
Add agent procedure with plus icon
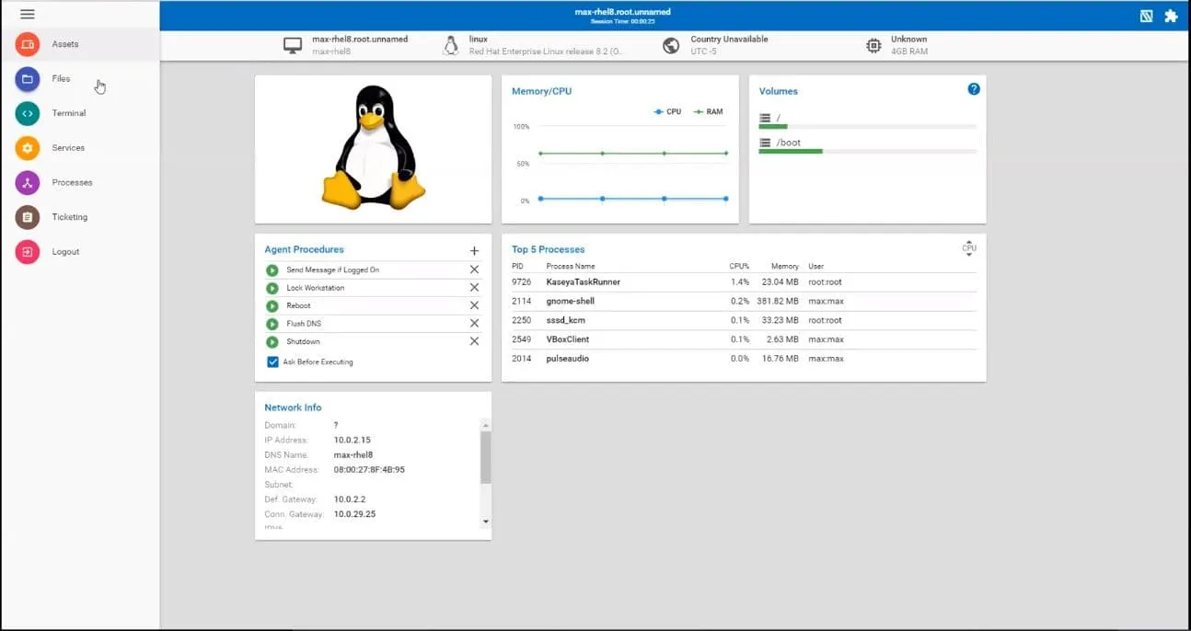[x=474, y=250]
